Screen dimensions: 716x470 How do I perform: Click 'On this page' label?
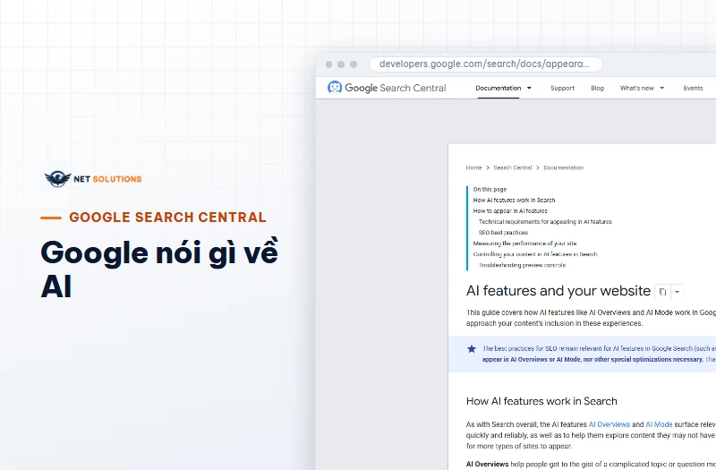coord(490,189)
